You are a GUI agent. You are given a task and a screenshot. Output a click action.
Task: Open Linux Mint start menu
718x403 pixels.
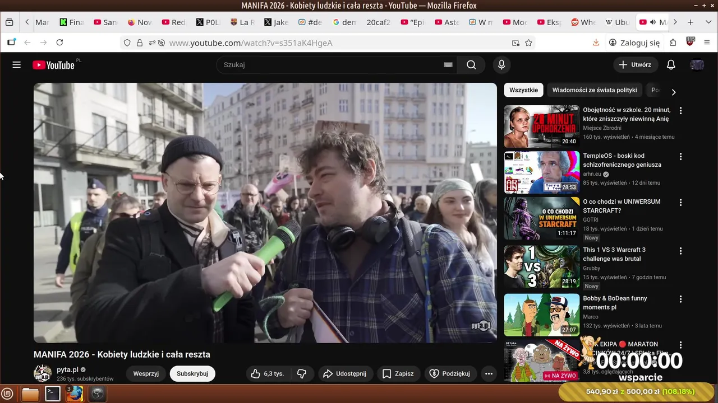click(x=8, y=394)
